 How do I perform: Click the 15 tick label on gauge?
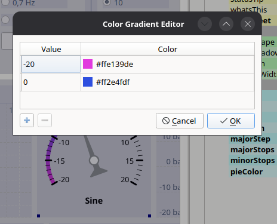click(130, 161)
